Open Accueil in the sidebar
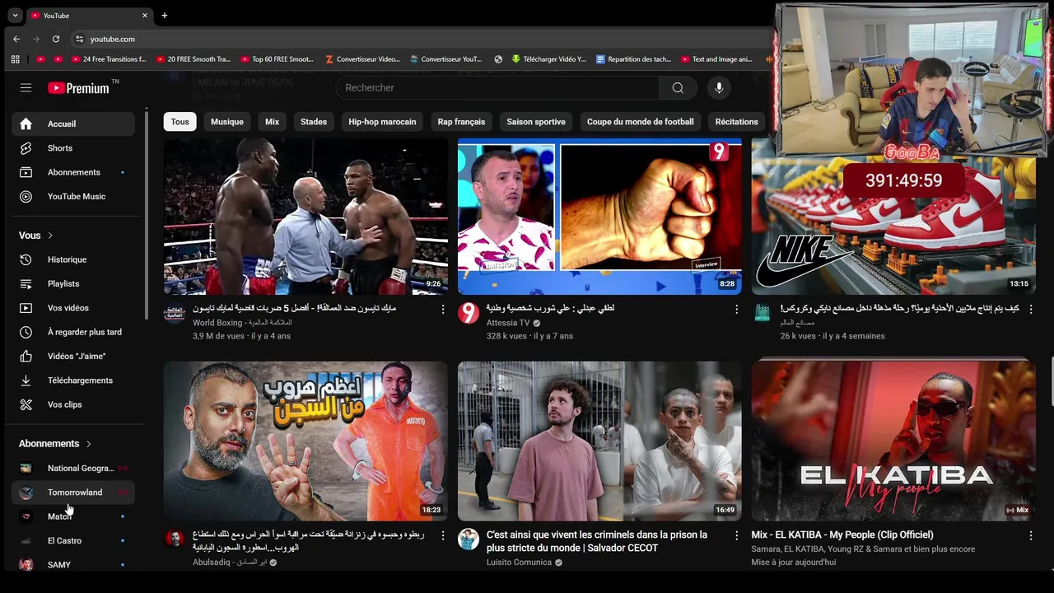 coord(73,124)
